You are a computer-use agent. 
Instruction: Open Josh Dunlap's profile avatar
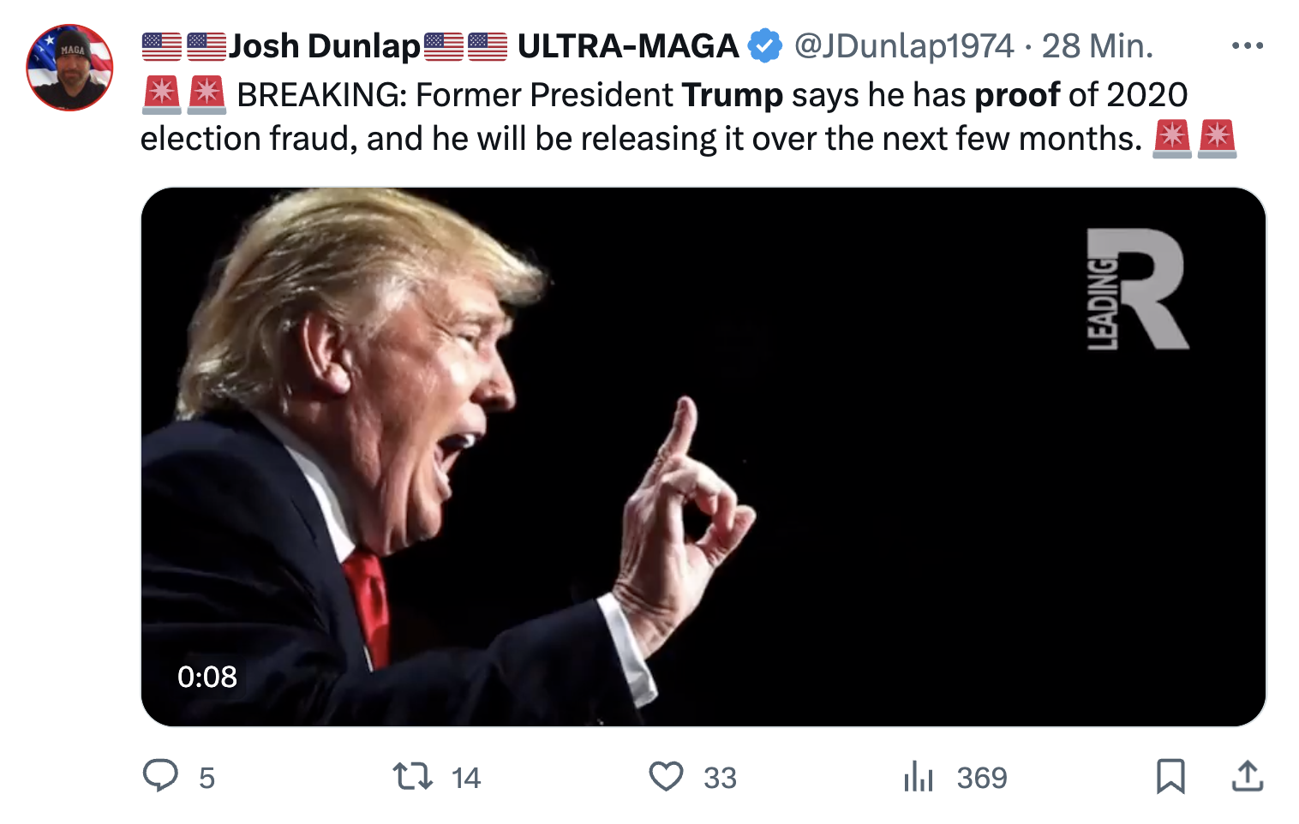click(70, 68)
